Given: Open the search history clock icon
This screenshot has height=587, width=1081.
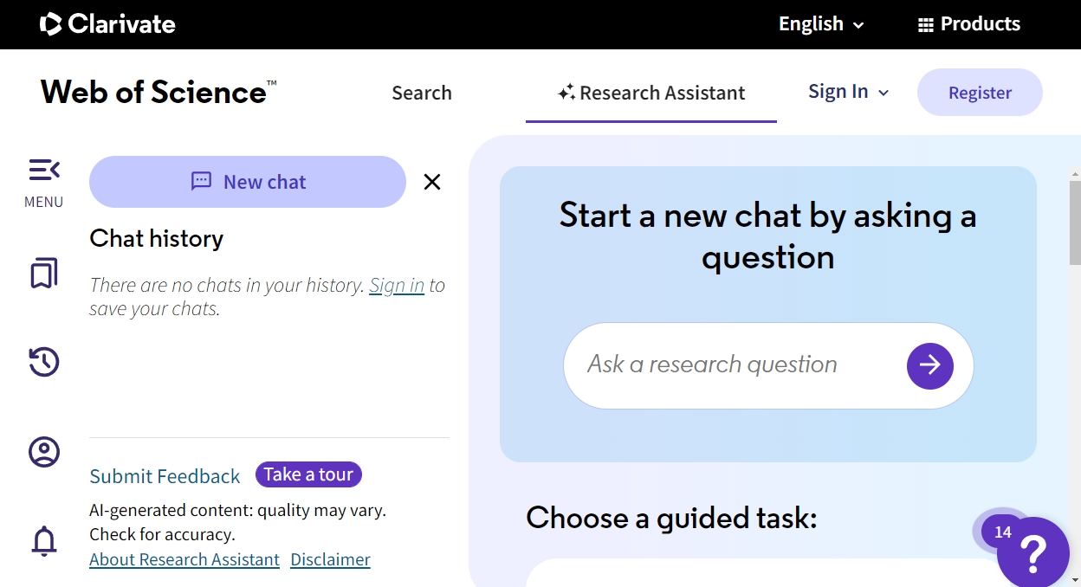Looking at the screenshot, I should click(x=44, y=362).
